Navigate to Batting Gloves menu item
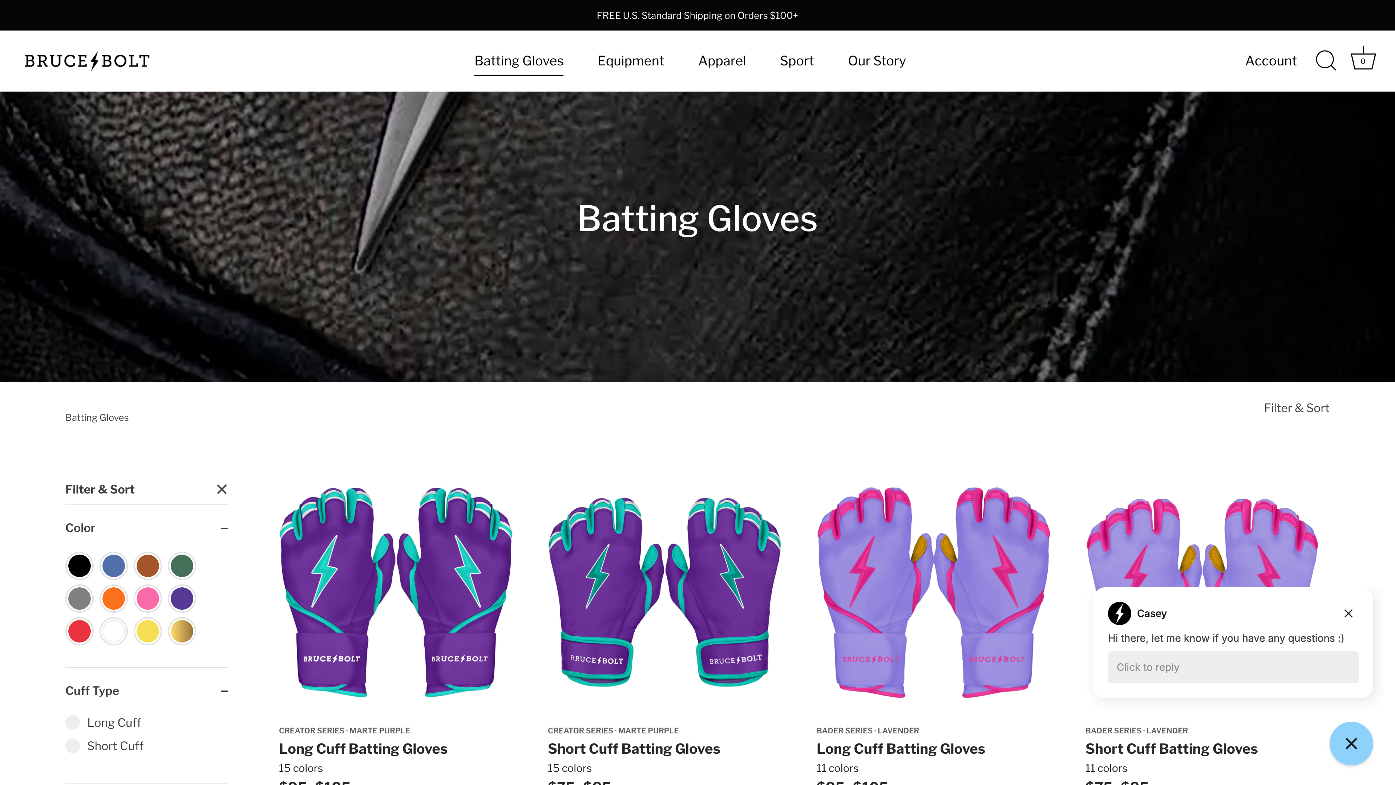 point(518,60)
